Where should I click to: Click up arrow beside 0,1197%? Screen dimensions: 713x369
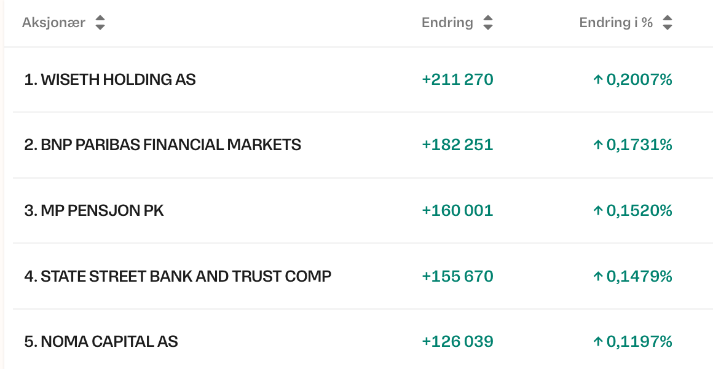[597, 342]
